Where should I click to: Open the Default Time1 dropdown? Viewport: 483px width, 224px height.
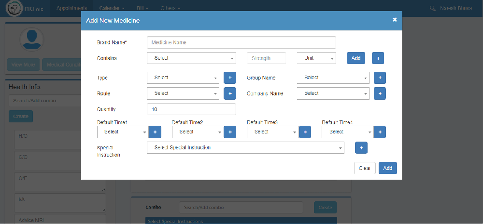(123, 132)
